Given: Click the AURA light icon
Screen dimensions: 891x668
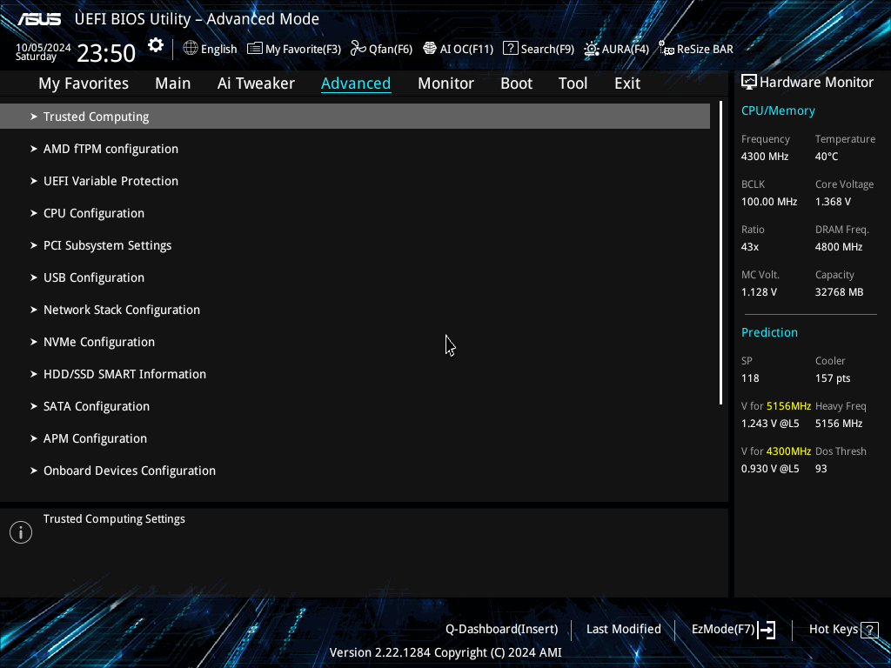Looking at the screenshot, I should pos(592,49).
